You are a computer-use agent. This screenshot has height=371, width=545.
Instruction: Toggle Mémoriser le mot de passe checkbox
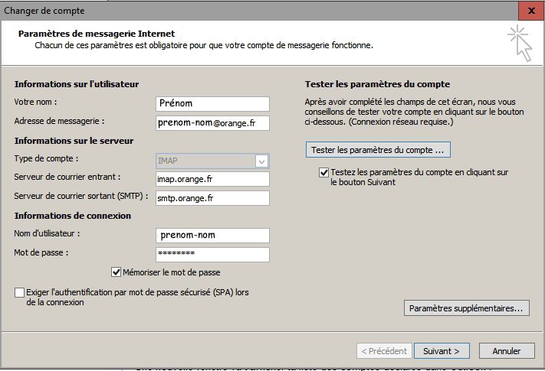[117, 272]
